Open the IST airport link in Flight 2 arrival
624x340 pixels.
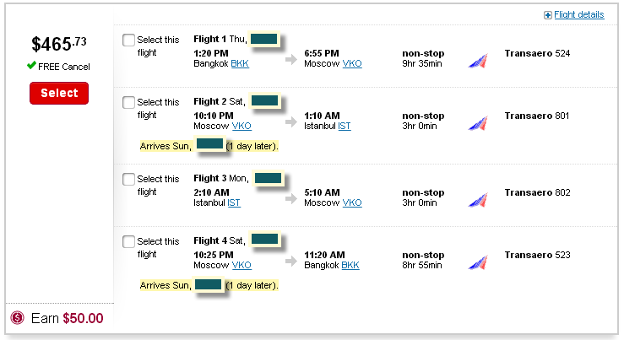click(345, 126)
